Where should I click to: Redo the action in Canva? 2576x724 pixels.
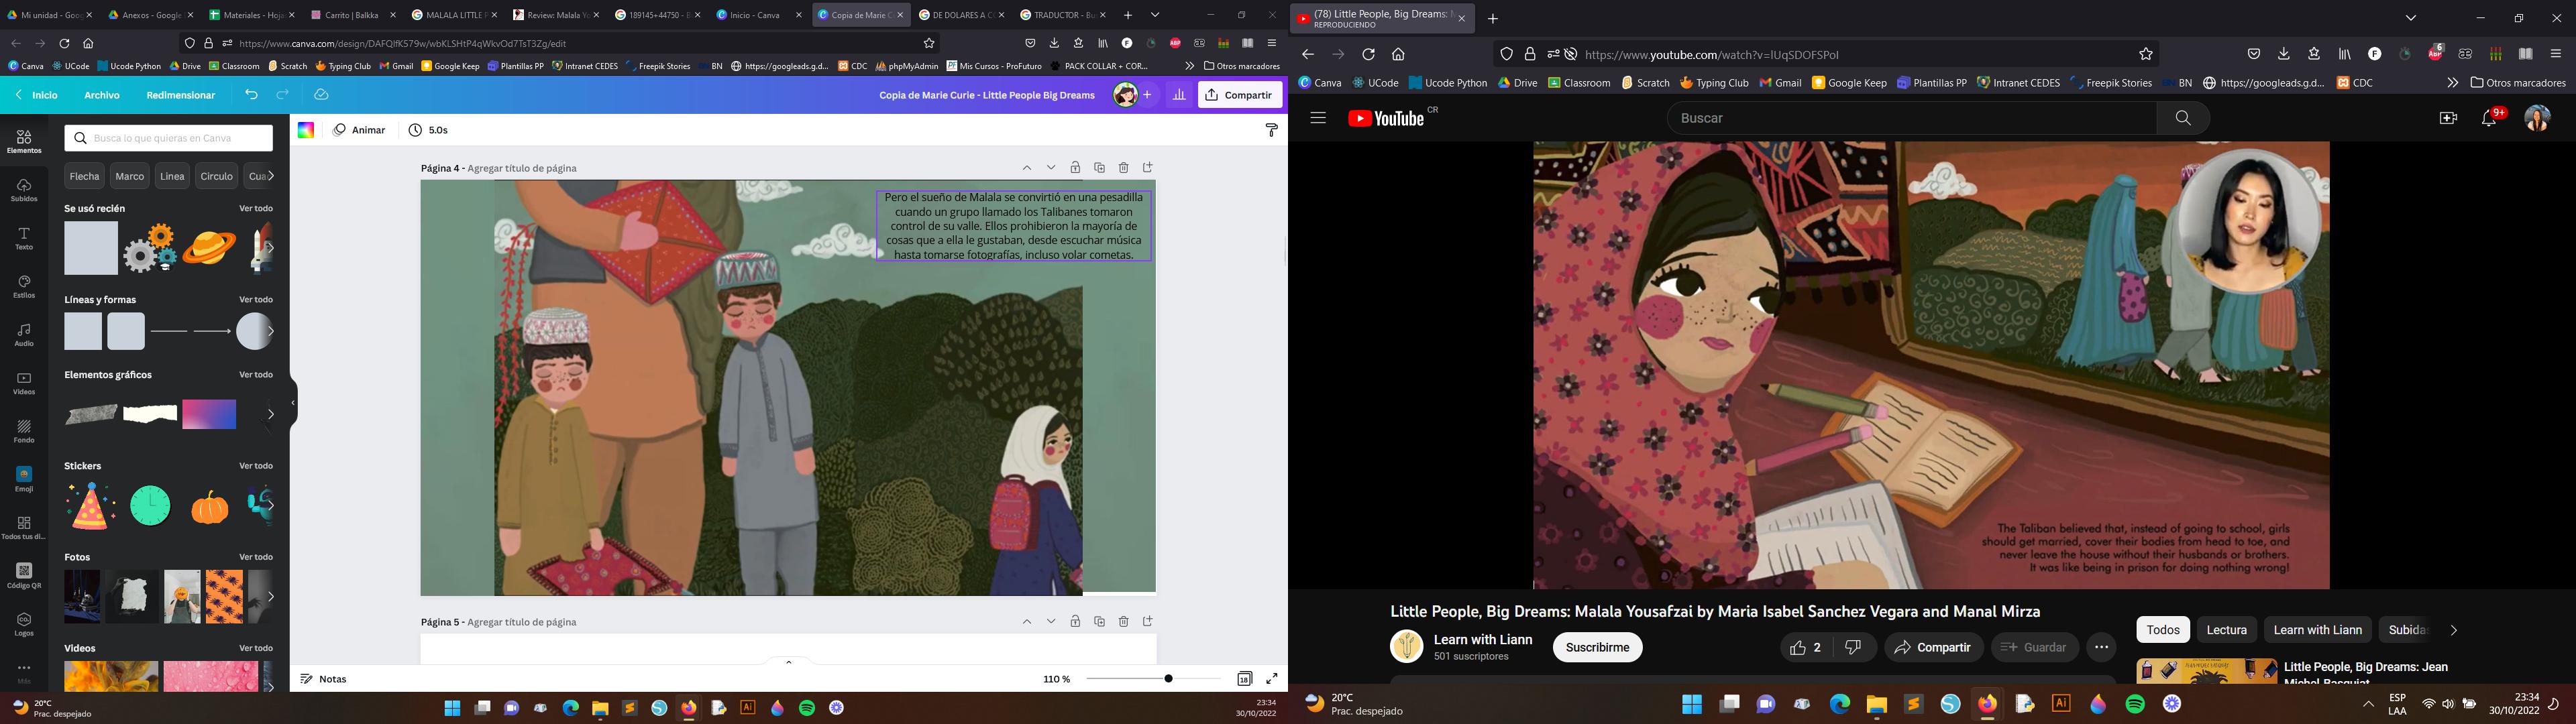pos(283,95)
